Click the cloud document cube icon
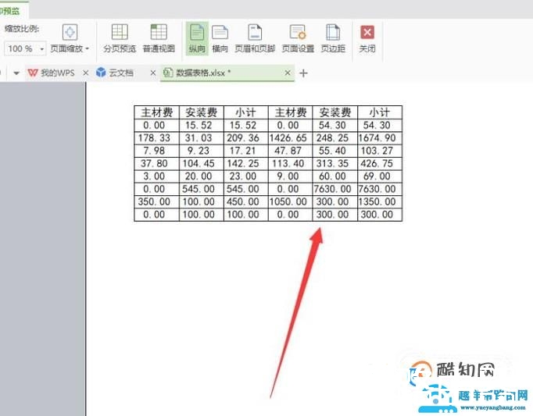 101,73
